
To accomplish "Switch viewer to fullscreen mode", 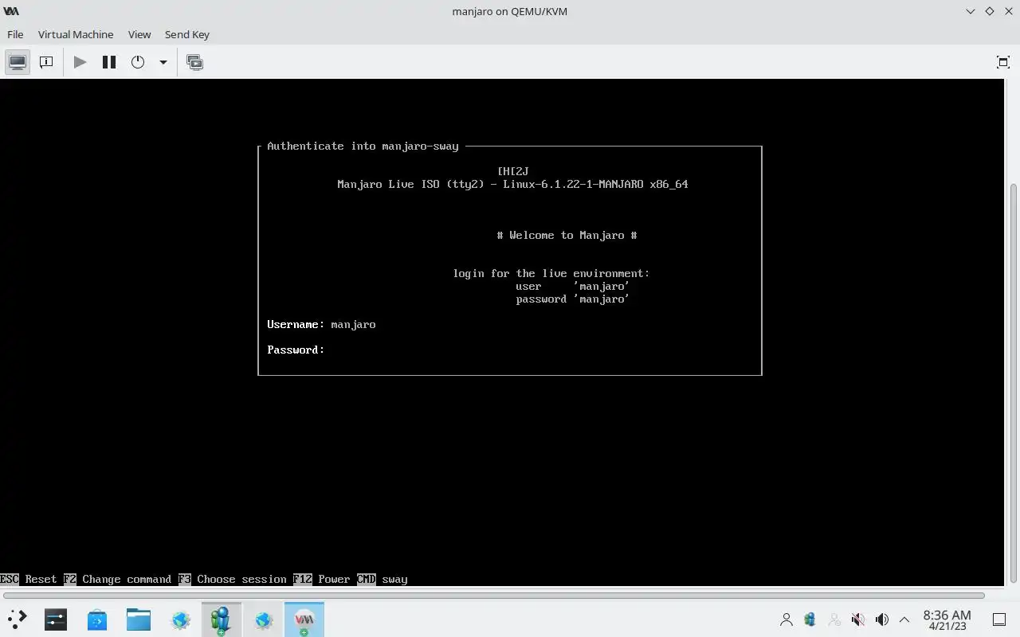I will [x=1003, y=62].
